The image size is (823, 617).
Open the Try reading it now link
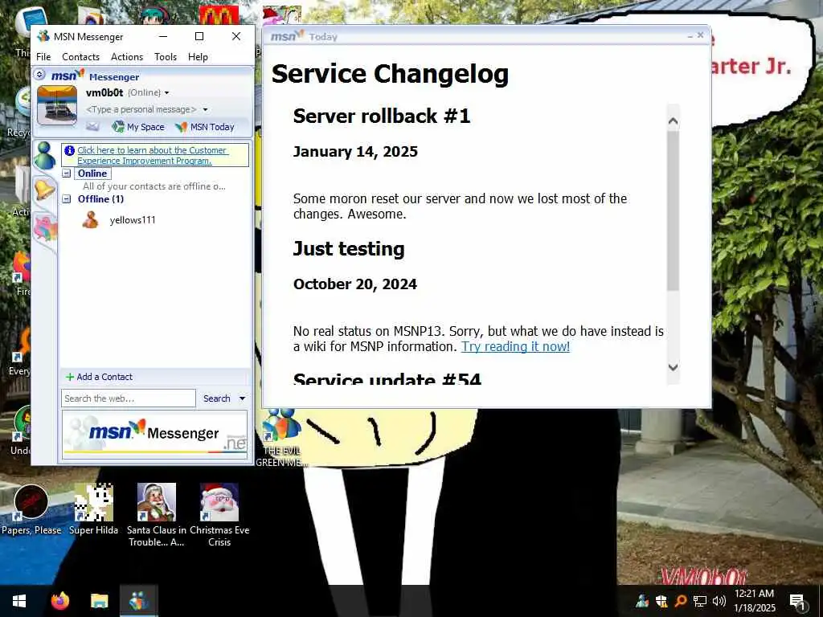point(515,346)
